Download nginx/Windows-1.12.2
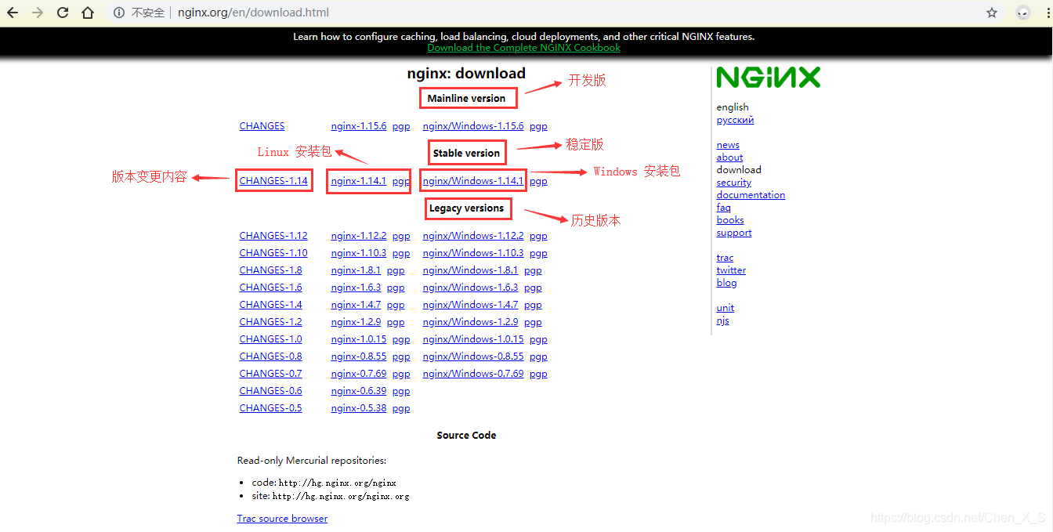 point(473,236)
